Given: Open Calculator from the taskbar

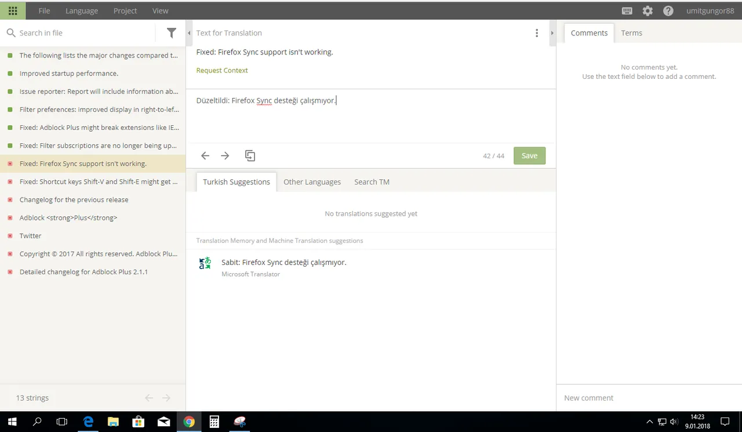Looking at the screenshot, I should pos(214,422).
